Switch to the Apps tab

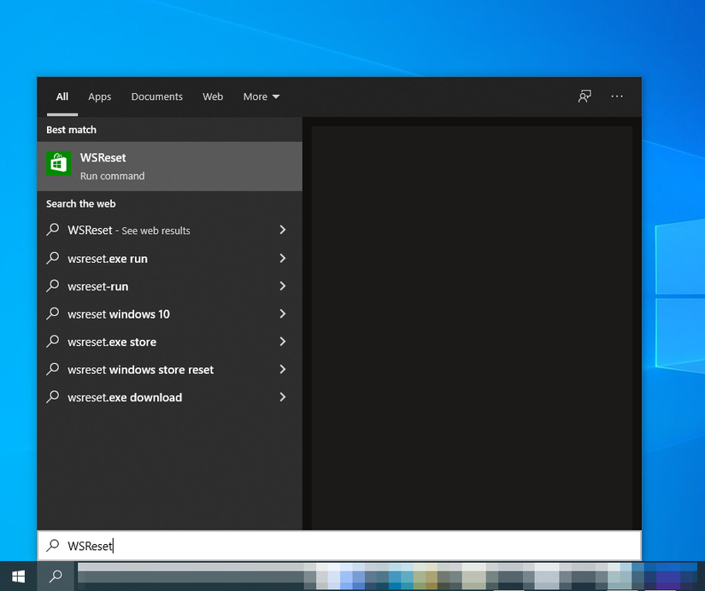pos(99,97)
